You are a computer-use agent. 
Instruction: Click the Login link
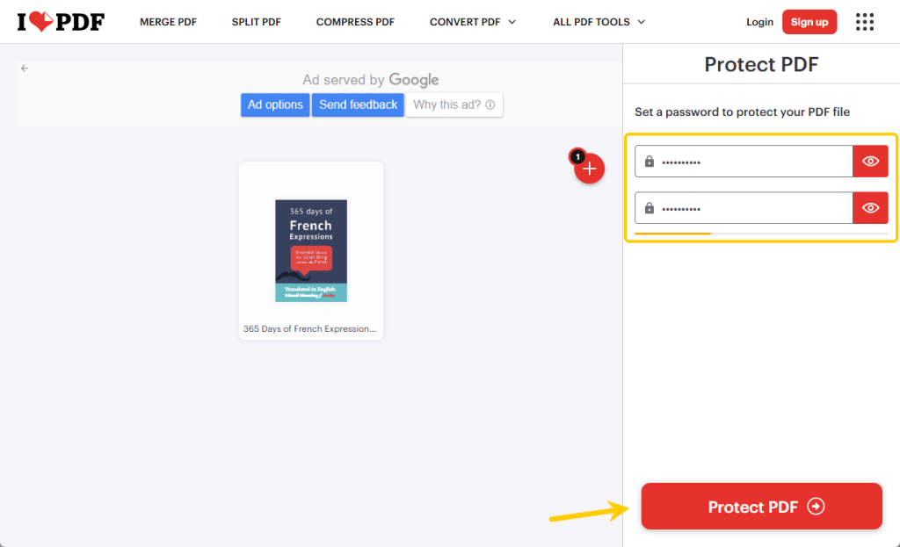point(759,22)
